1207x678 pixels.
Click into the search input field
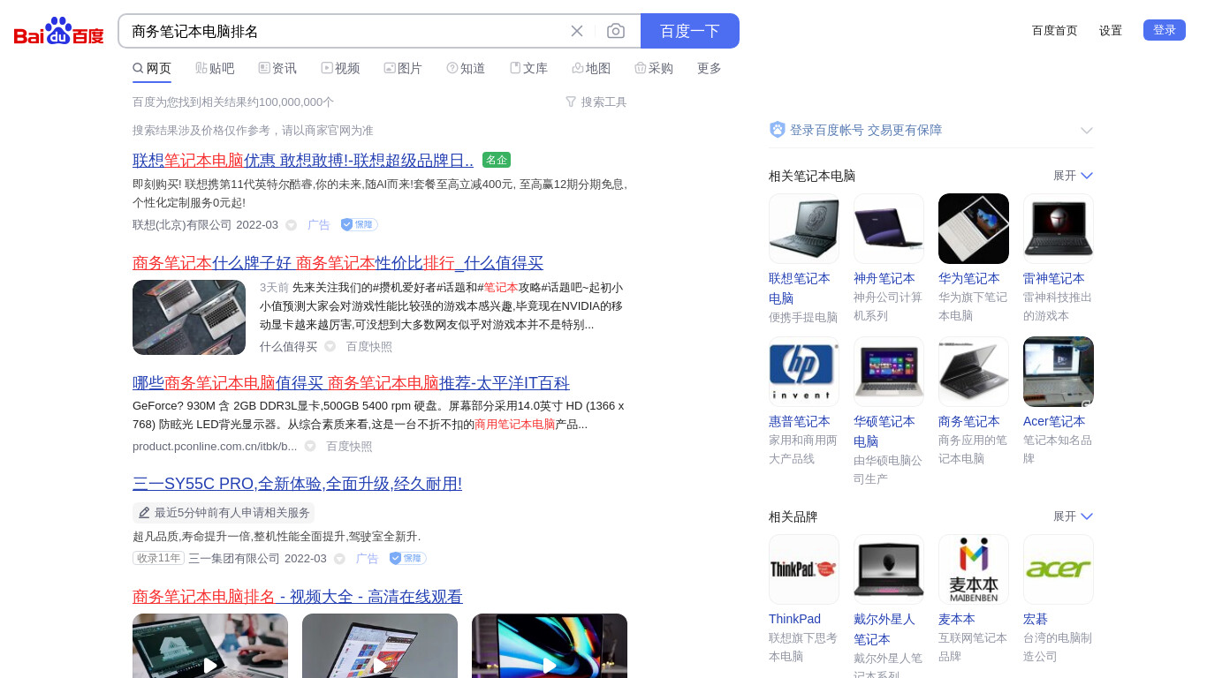pos(345,31)
